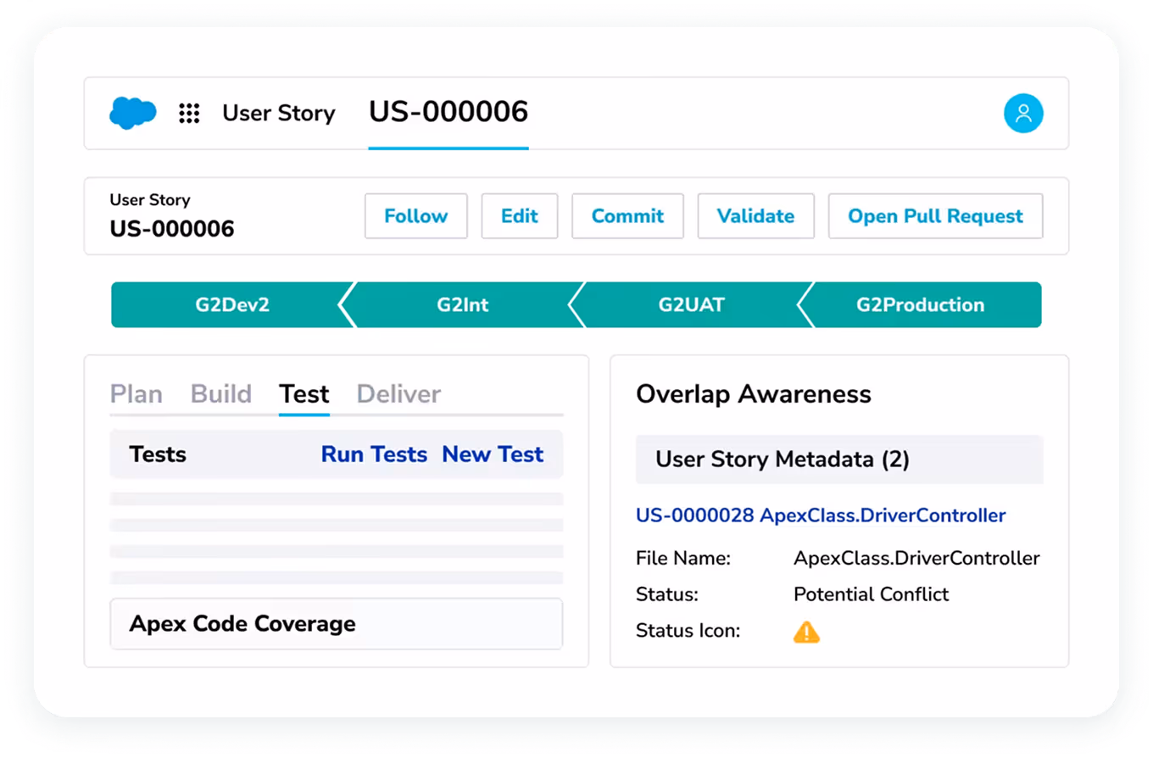Switch to the Plan tab
Viewport: 1153px width, 758px height.
point(136,394)
